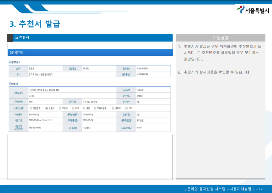This screenshot has height=193, width=272.
Task: Click the 추천서(주택) section header
Action: [x=90, y=52]
